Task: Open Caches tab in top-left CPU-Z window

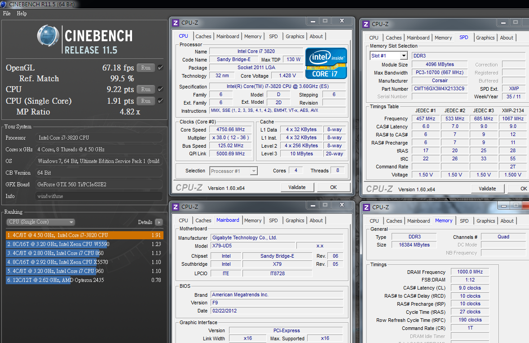Action: tap(203, 36)
